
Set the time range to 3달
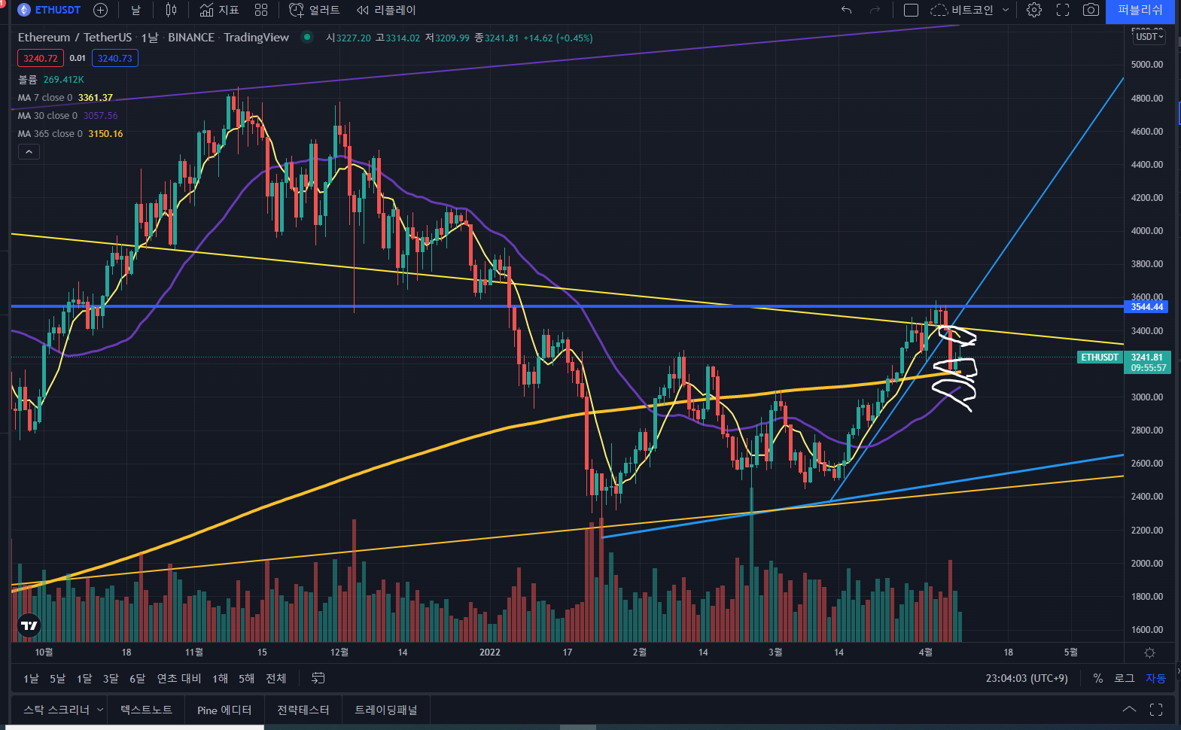pyautogui.click(x=111, y=679)
